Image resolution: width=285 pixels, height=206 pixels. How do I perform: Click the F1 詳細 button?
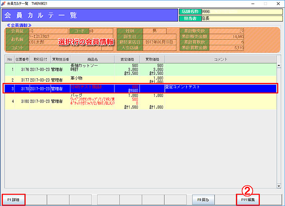click(x=13, y=200)
